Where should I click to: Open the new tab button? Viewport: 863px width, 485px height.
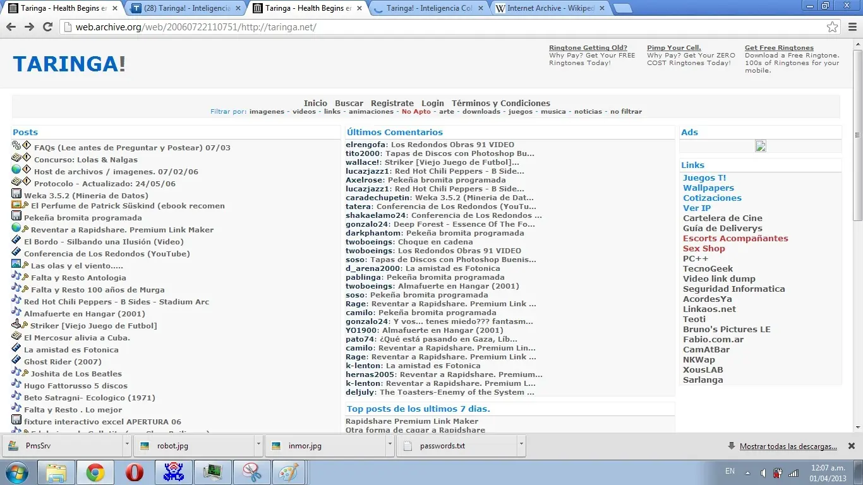pos(623,8)
